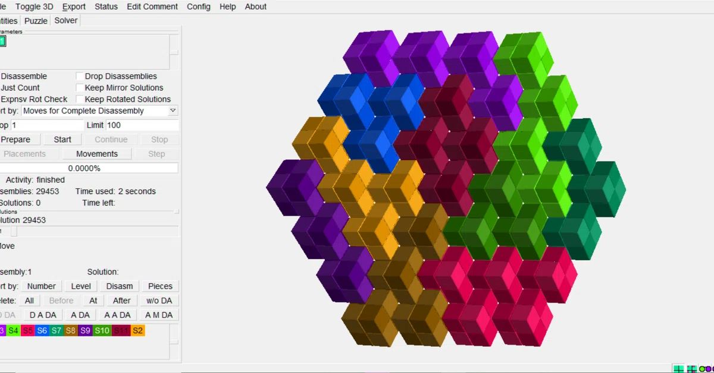Click the pink-cornered grid status icon
Viewport: 714px width, 373px height.
692,369
